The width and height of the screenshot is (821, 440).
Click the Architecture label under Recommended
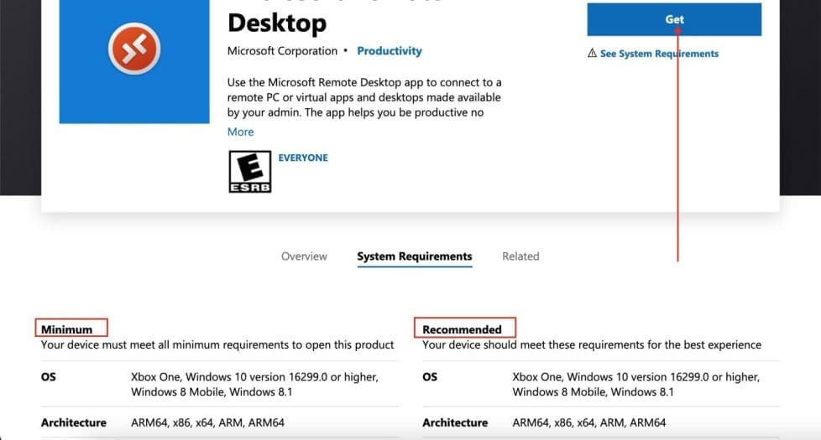pos(455,422)
